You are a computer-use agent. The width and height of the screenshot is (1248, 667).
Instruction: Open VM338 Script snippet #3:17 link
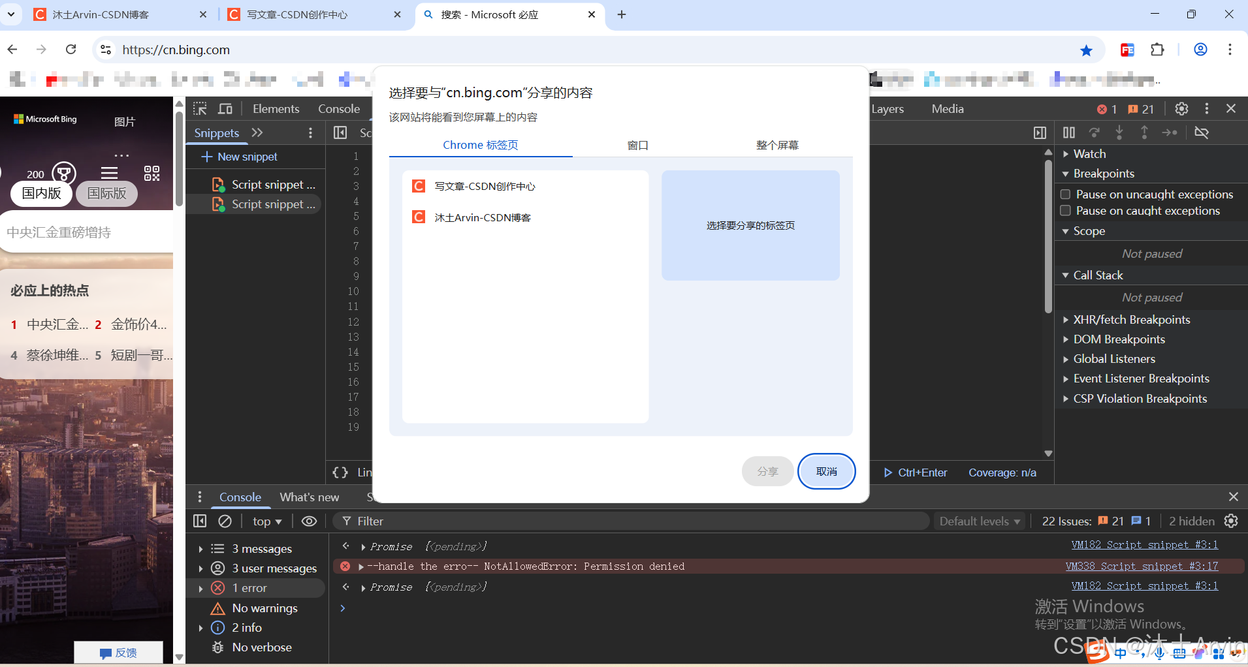1142,566
